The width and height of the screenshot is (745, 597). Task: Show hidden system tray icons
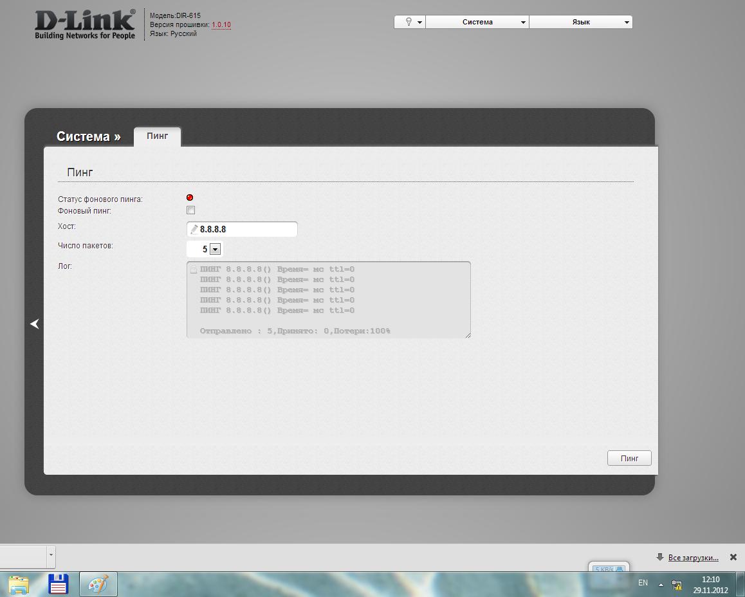click(661, 584)
